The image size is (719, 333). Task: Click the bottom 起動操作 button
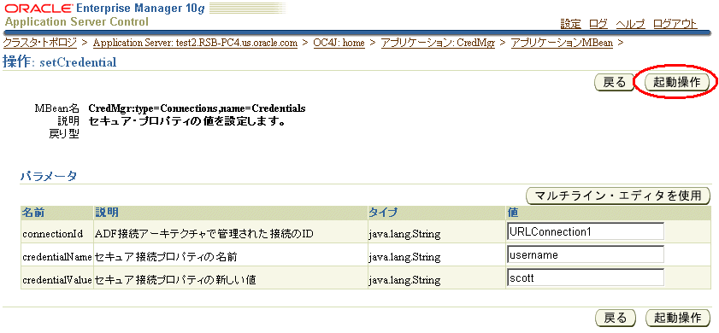[x=677, y=318]
